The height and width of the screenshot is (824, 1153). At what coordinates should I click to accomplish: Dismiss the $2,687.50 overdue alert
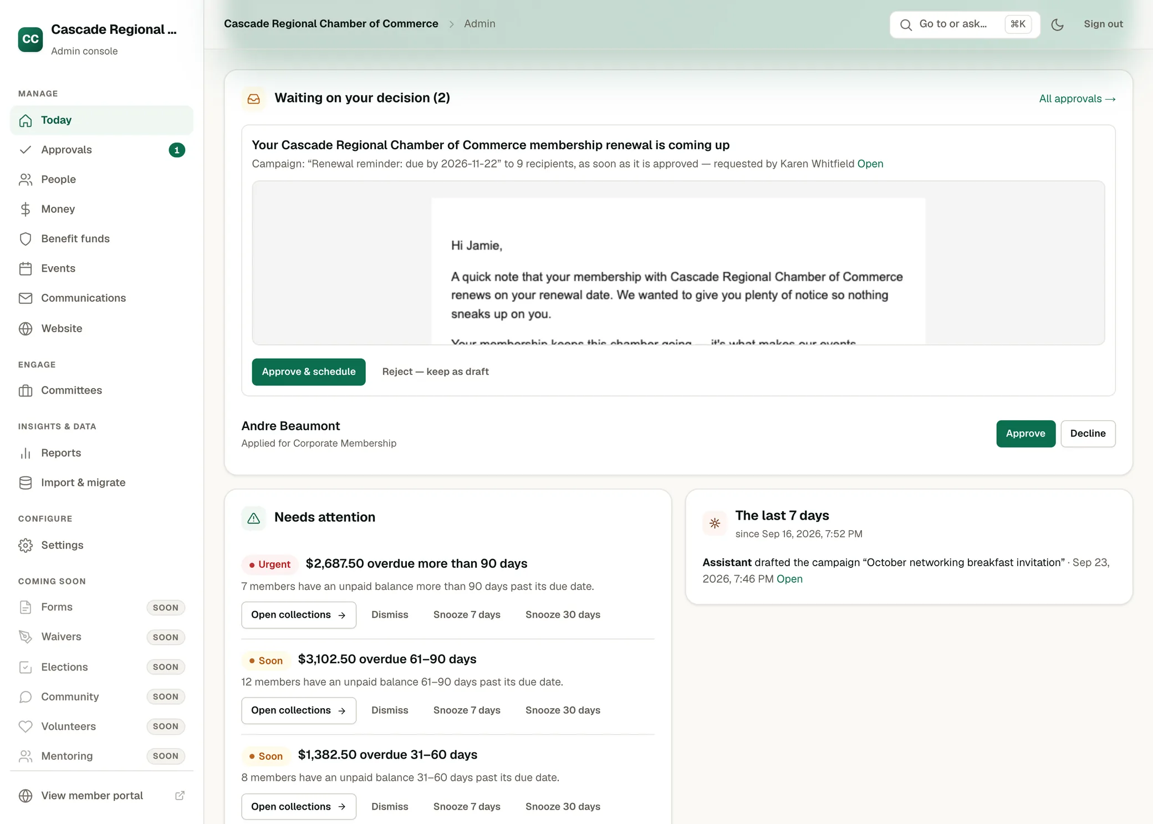[390, 615]
